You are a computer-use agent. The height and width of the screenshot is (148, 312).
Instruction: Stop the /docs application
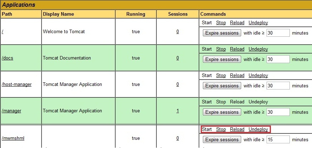coord(221,49)
